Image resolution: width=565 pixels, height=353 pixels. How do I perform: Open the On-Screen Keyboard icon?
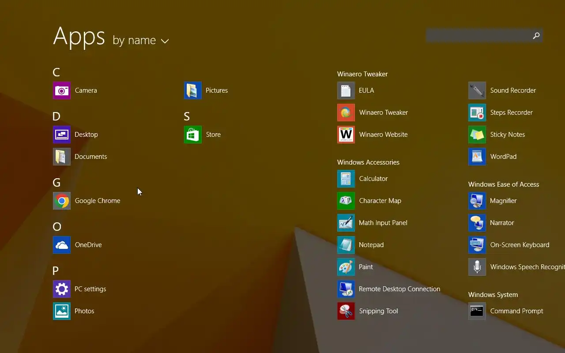(477, 245)
